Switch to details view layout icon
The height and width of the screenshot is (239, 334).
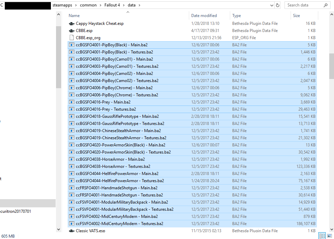tap(322, 236)
